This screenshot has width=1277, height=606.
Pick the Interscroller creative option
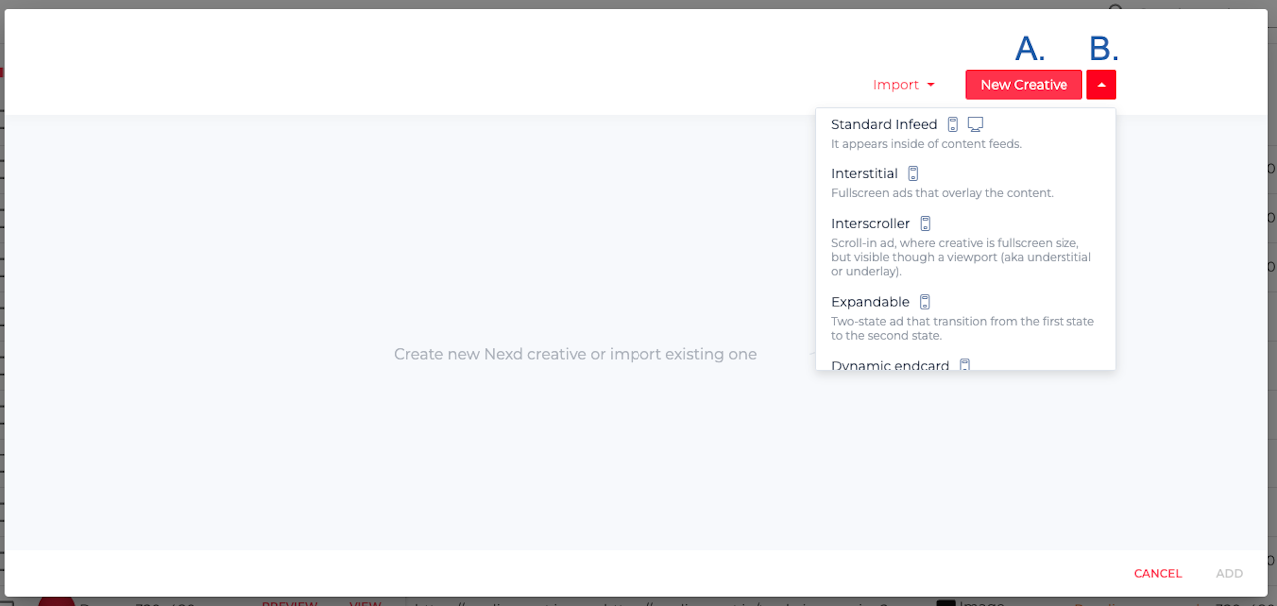point(870,224)
